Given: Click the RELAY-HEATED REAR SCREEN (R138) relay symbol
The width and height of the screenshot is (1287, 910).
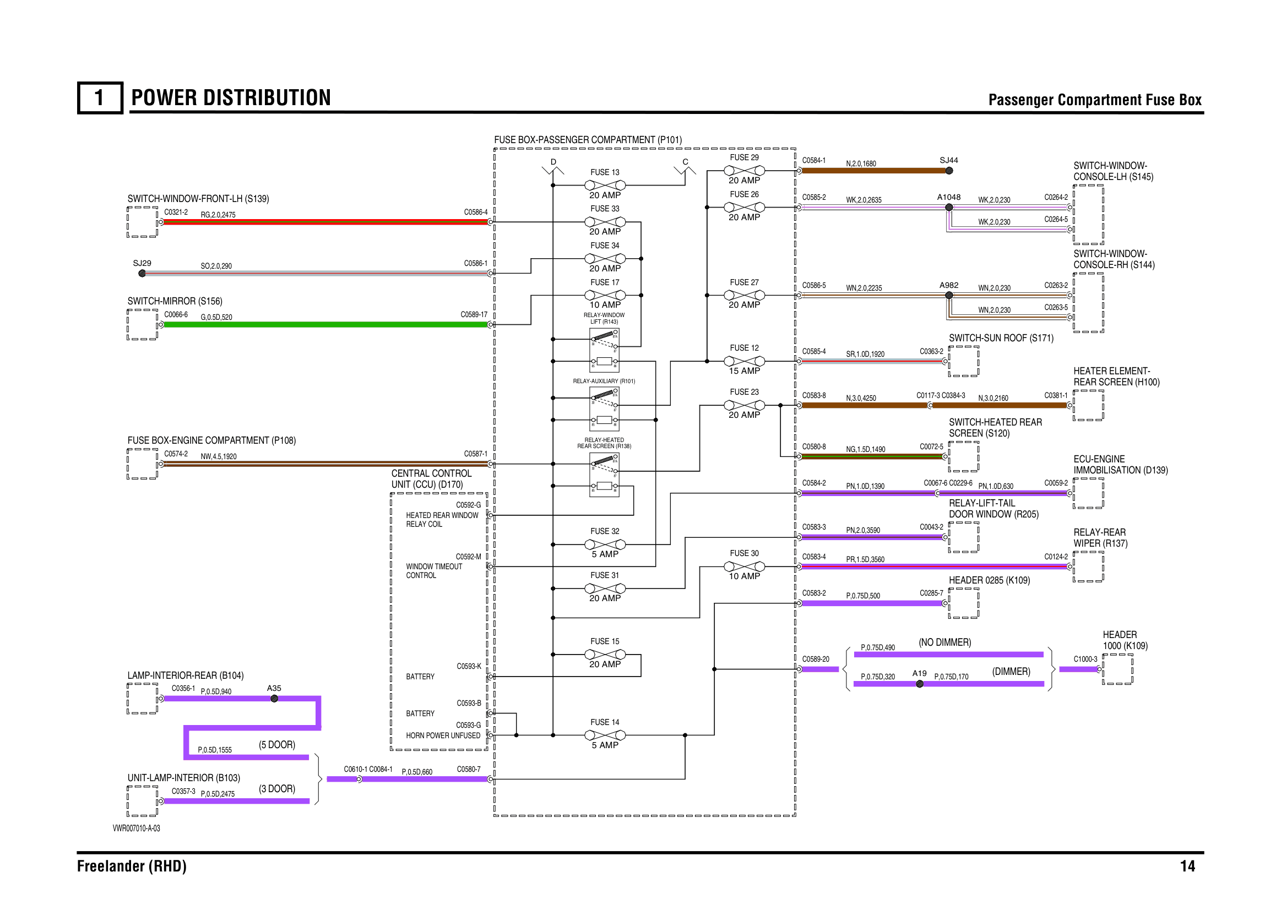Looking at the screenshot, I should coord(604,475).
